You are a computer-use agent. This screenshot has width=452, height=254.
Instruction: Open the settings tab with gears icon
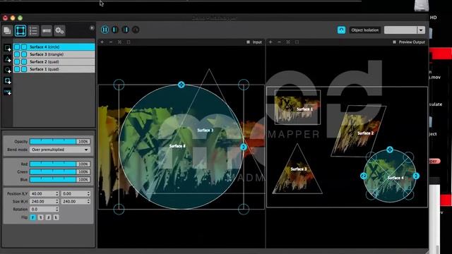coord(59,30)
